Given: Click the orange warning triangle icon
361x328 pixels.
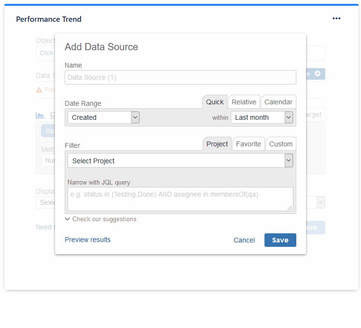Looking at the screenshot, I should point(39,90).
